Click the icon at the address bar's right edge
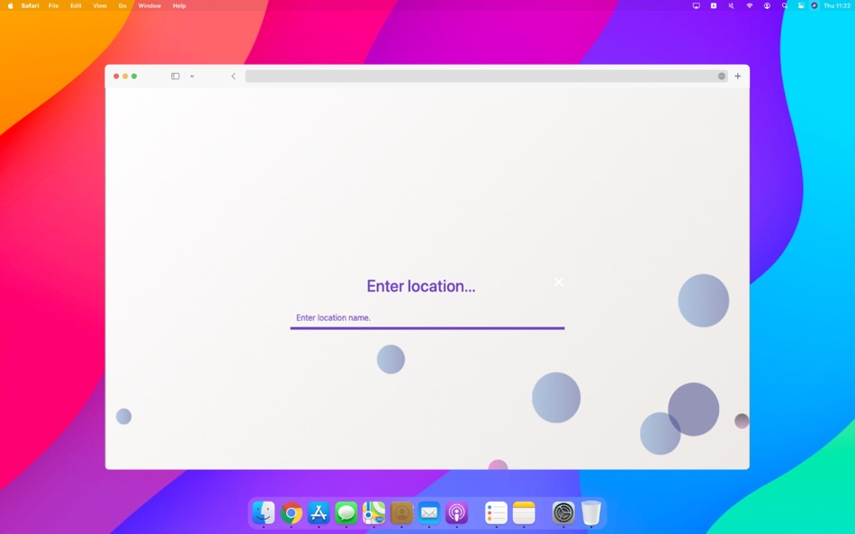855x534 pixels. (720, 76)
